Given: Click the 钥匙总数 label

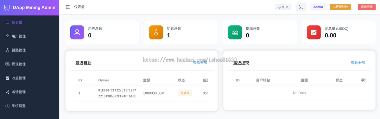Looking at the screenshot, I should pos(174,28).
